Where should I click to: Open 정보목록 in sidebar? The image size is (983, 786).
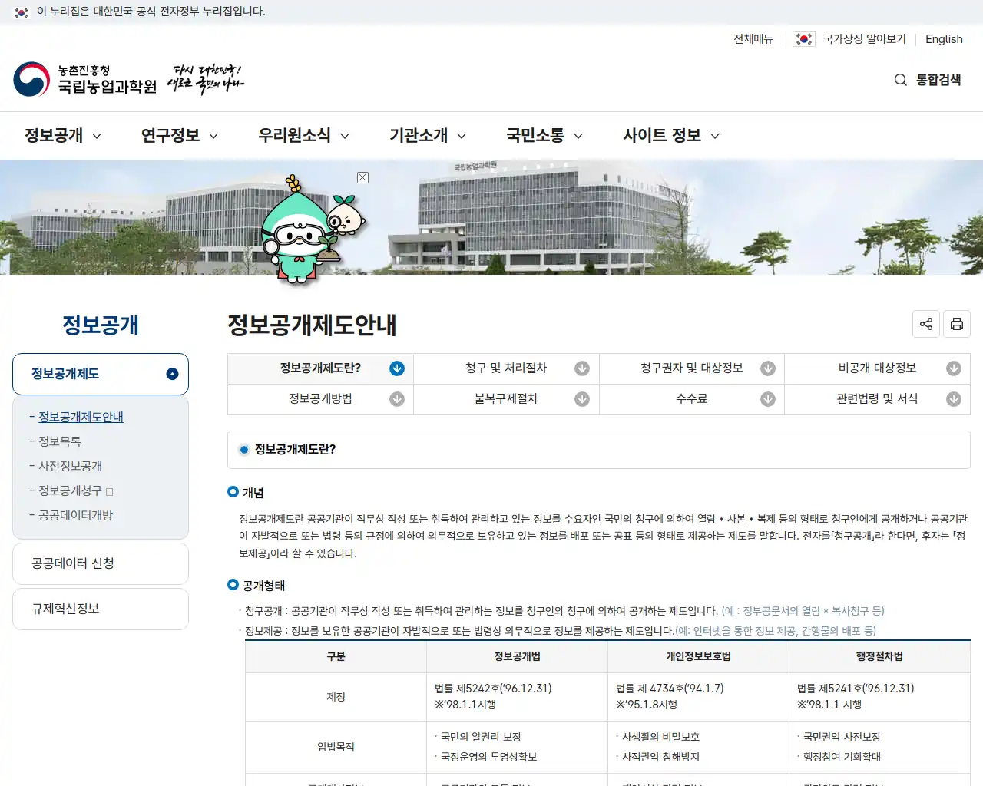click(x=60, y=441)
